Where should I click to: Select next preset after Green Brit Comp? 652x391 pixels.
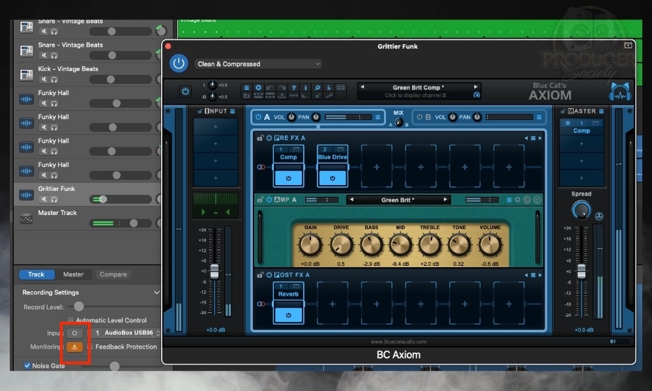475,87
